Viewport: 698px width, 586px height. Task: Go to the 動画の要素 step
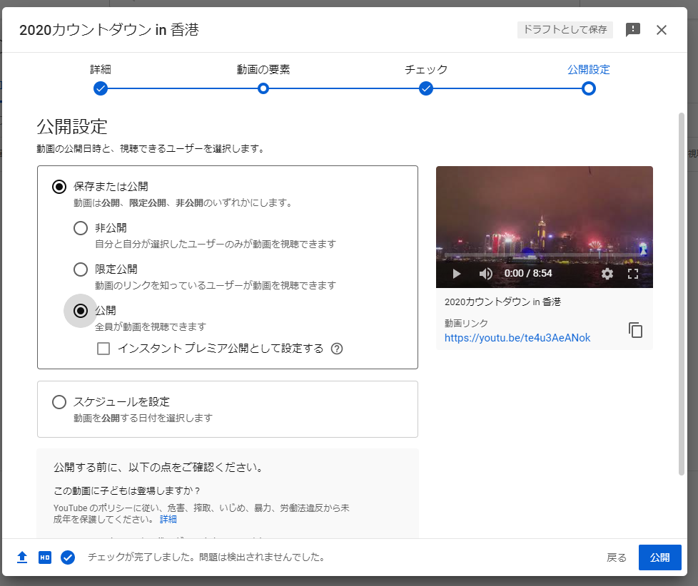coord(263,88)
